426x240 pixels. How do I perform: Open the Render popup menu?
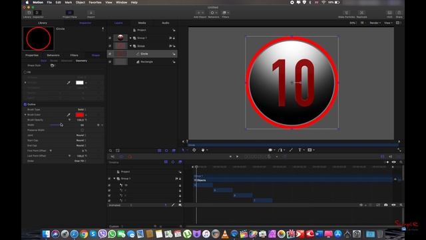click(x=375, y=23)
